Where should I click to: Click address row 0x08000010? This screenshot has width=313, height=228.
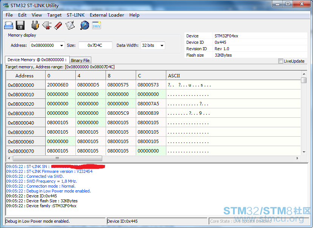[26, 94]
